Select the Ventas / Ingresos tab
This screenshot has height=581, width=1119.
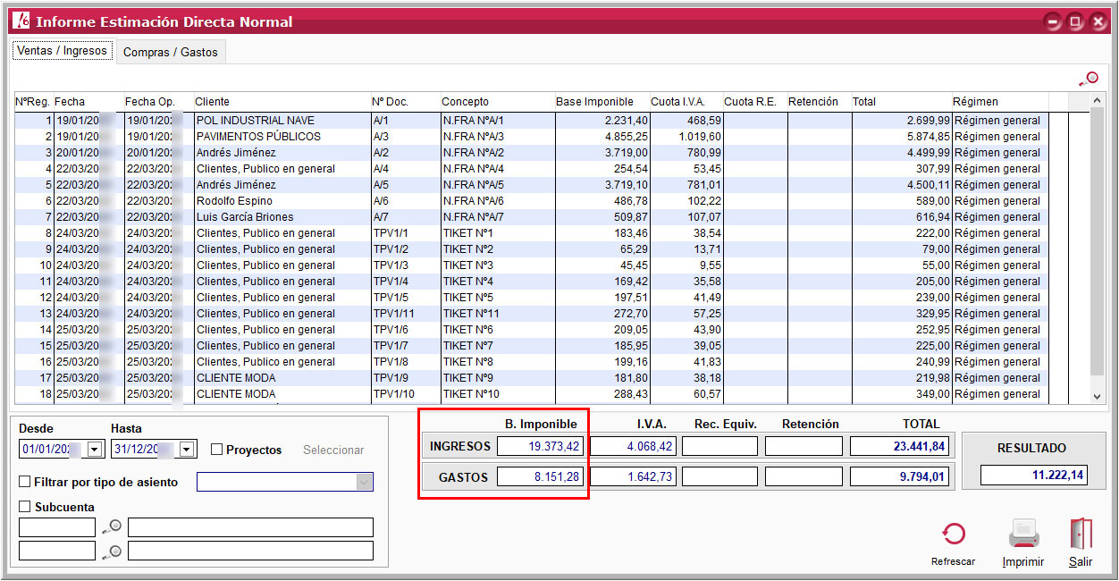pos(63,51)
